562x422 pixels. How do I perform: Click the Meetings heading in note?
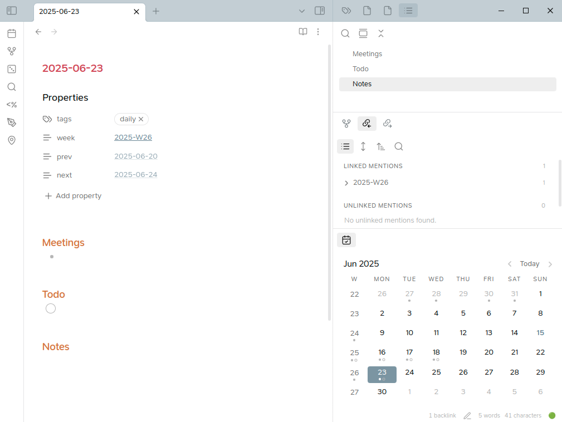[x=63, y=243]
